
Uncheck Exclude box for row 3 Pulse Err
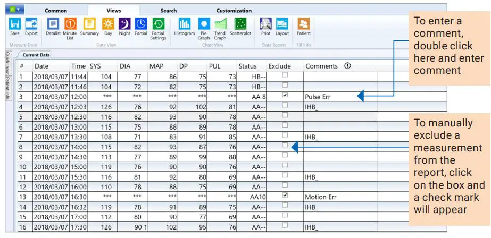click(285, 95)
